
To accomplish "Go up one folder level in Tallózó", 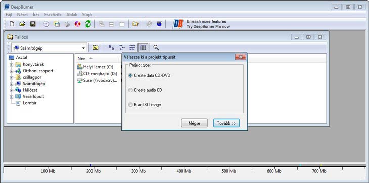I will click(x=95, y=47).
